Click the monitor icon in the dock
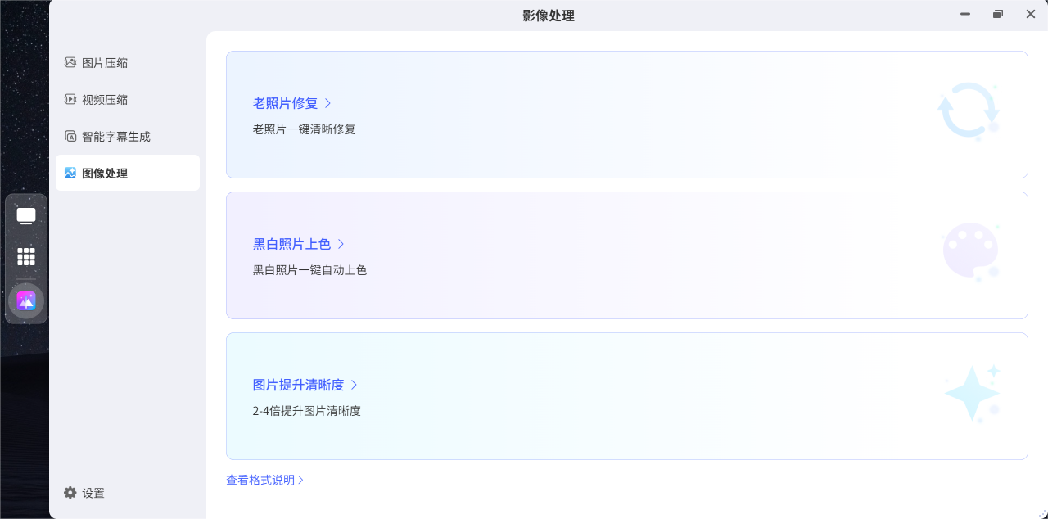This screenshot has width=1048, height=519. [25, 214]
